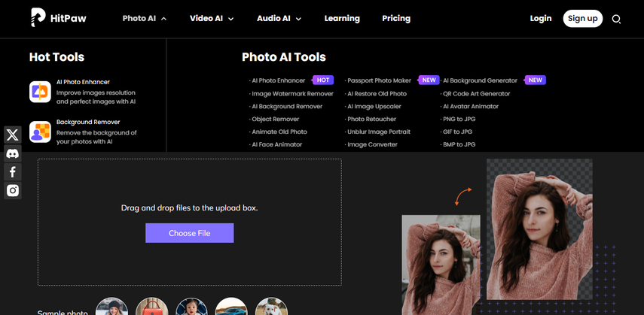Image resolution: width=644 pixels, height=315 pixels.
Task: Select the red bag sample photo thumbnail
Action: (152, 308)
